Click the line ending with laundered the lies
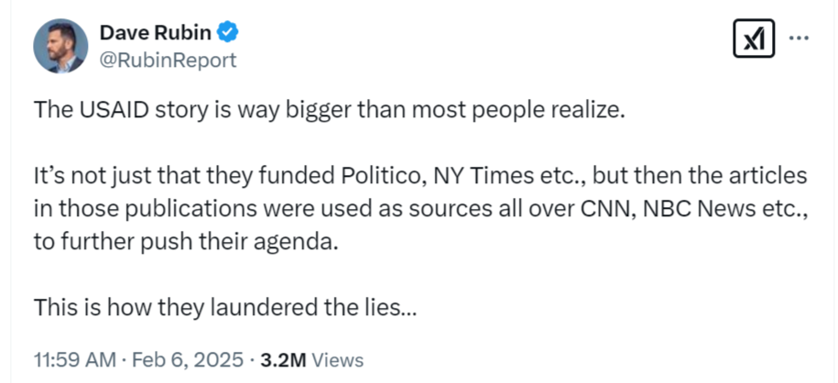This screenshot has width=838, height=383. click(x=224, y=307)
